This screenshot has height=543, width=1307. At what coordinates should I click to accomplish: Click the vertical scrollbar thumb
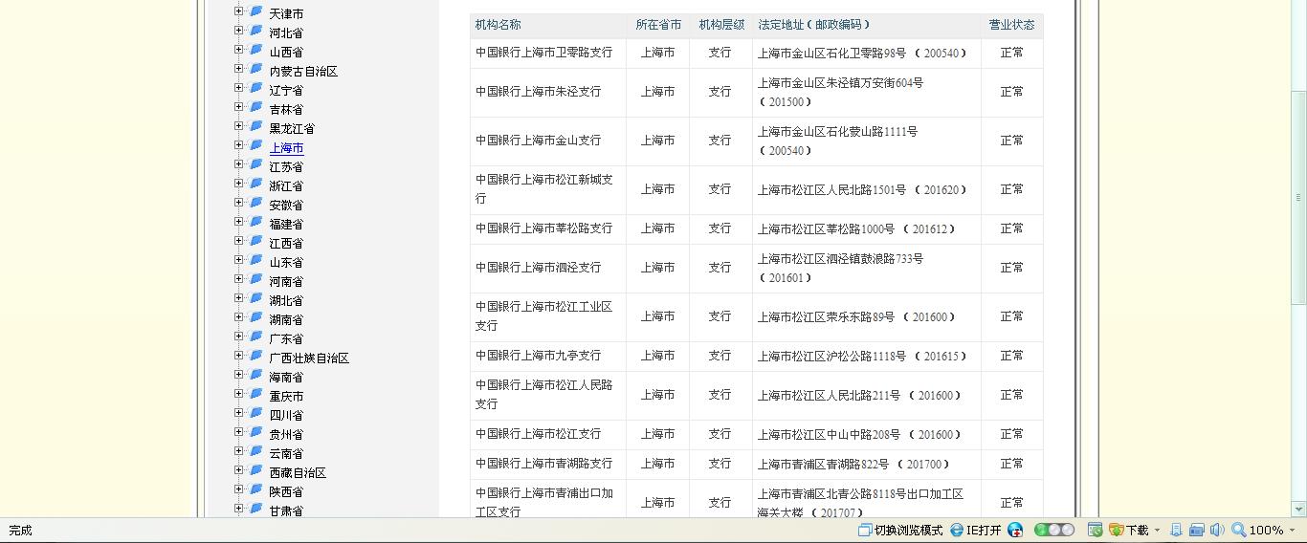tap(1298, 196)
